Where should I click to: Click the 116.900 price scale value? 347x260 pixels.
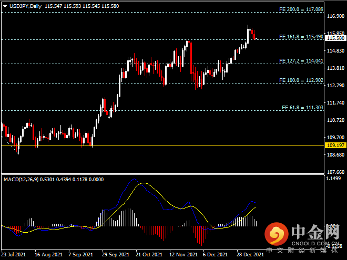tap(336, 16)
